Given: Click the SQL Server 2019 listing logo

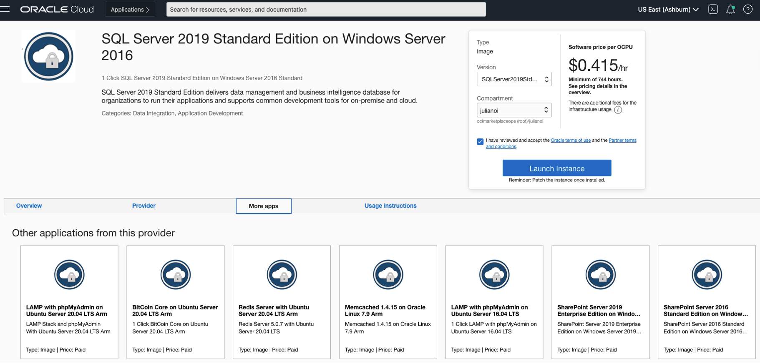Looking at the screenshot, I should [49, 56].
